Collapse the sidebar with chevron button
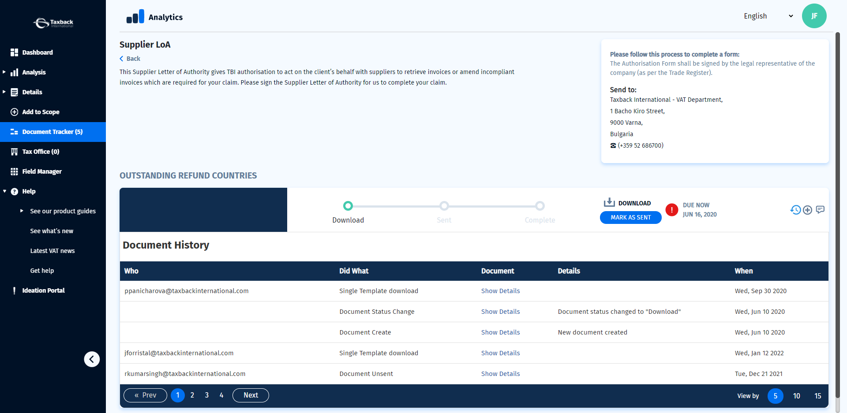Viewport: 847px width, 413px height. [x=92, y=359]
